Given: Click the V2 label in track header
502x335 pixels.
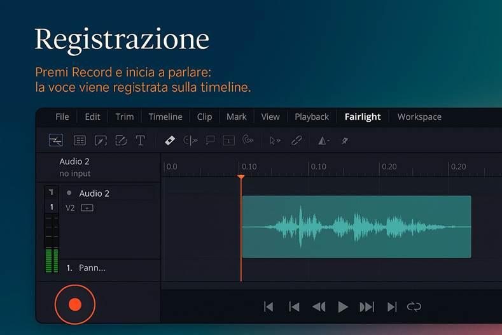Looking at the screenshot, I should click(70, 208).
